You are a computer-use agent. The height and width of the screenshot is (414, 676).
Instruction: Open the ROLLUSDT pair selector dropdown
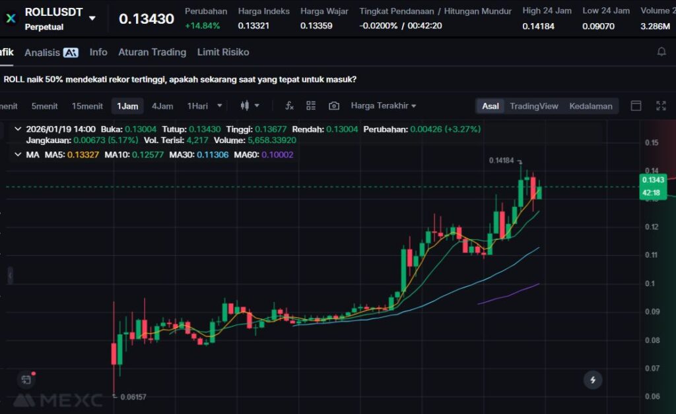[x=92, y=18]
